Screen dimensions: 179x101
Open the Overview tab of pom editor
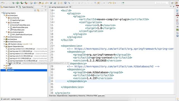click(52, 96)
